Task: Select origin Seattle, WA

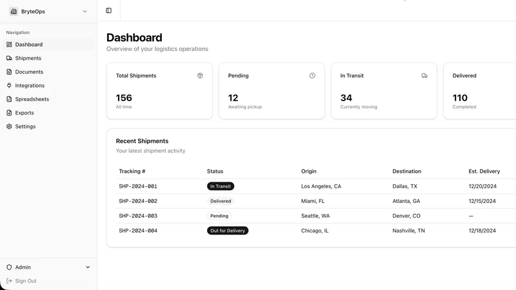Action: [315, 216]
